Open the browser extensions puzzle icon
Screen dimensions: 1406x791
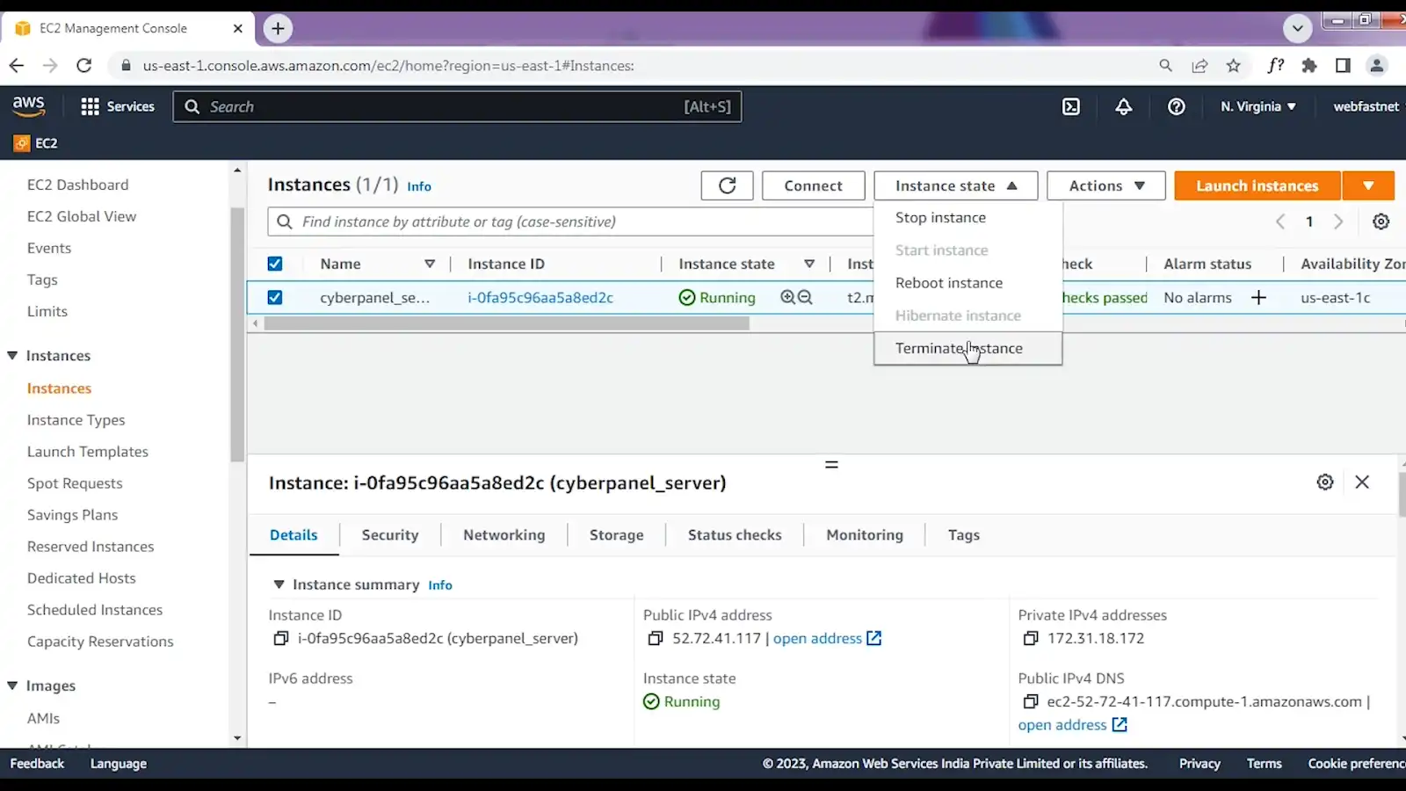click(1309, 65)
